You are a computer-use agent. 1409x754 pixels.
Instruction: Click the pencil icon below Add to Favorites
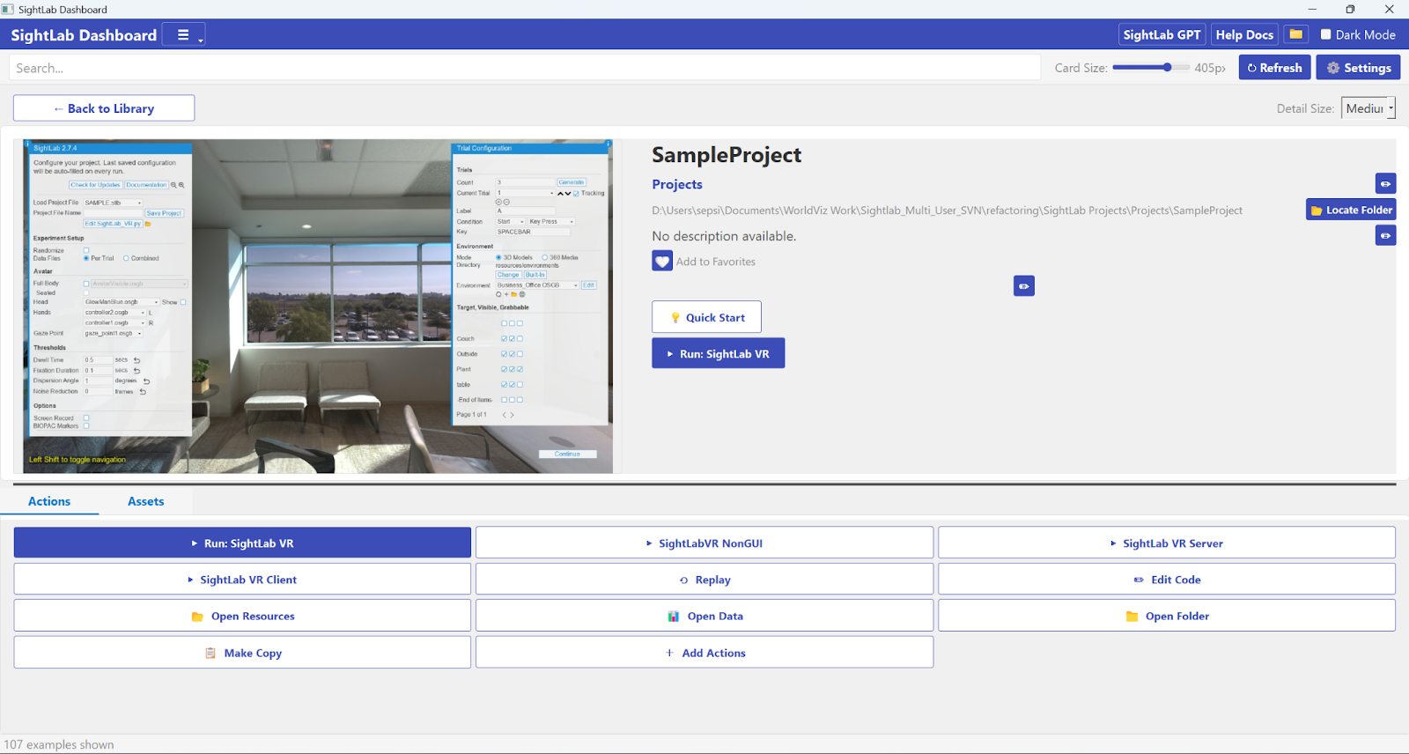pyautogui.click(x=1023, y=285)
